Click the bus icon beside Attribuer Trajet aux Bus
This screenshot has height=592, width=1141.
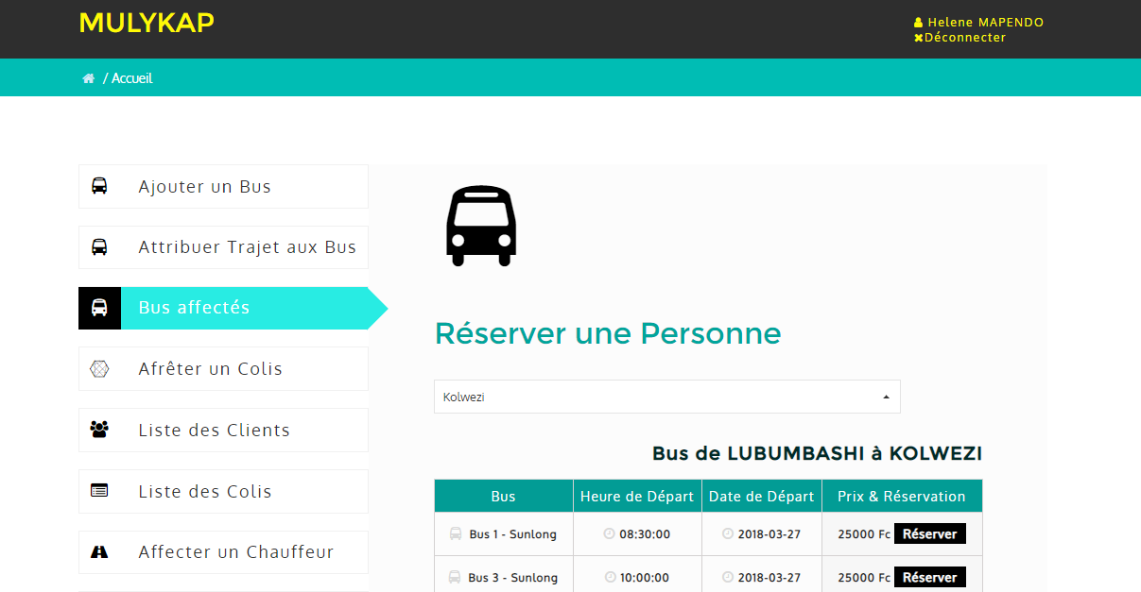[99, 247]
